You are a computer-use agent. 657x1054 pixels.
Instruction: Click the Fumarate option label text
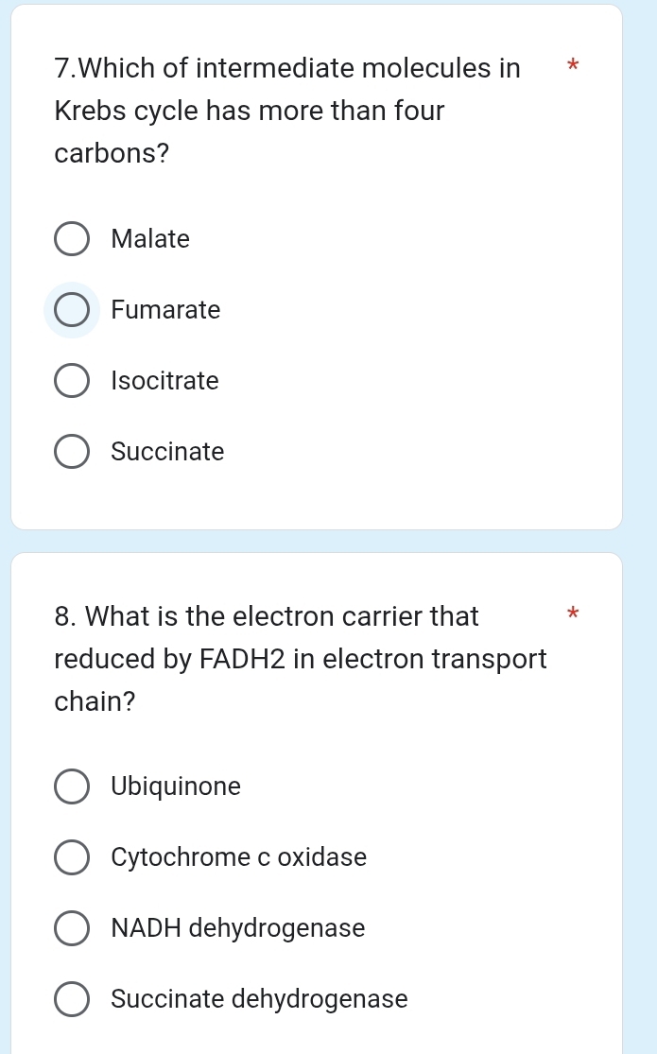165,309
